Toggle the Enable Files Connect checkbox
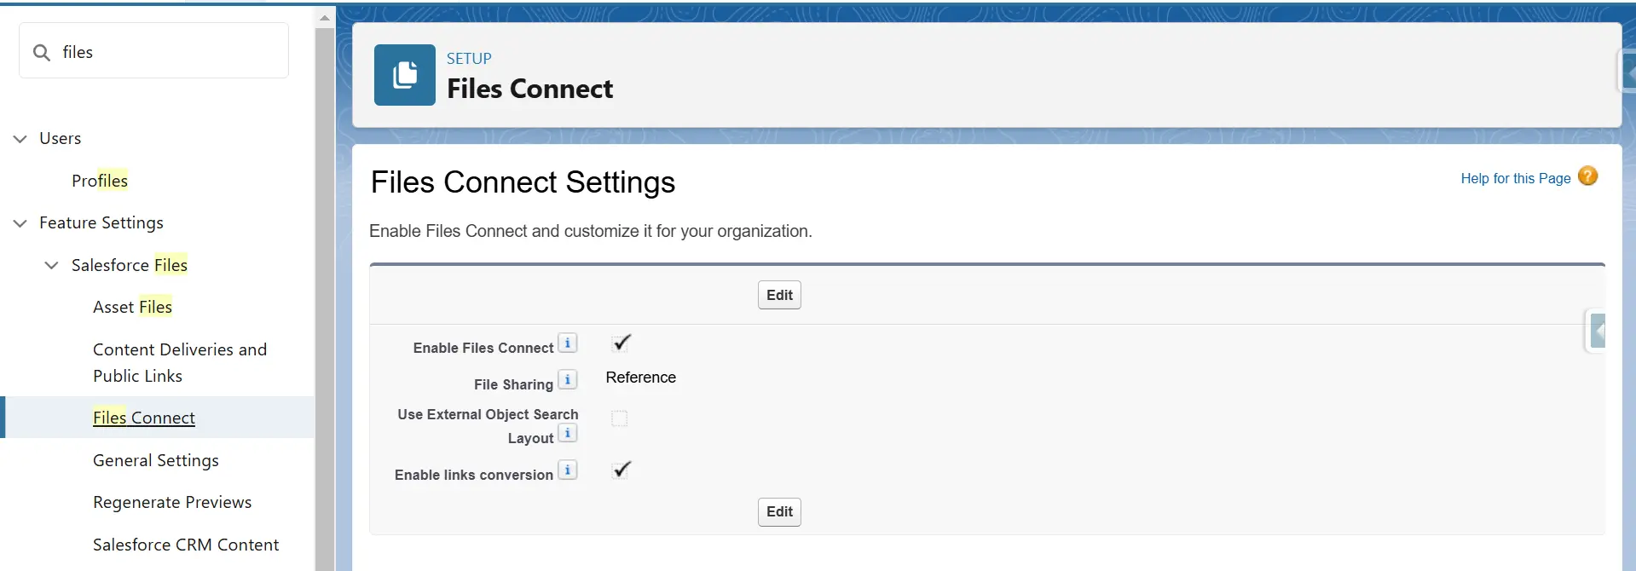This screenshot has width=1636, height=571. pyautogui.click(x=621, y=343)
